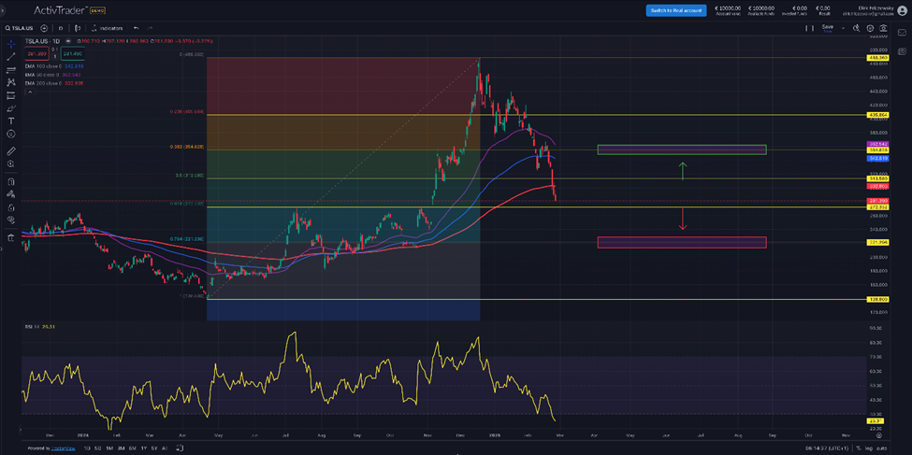This screenshot has height=455, width=912.
Task: Select the crosshair cursor tool
Action: [11, 44]
